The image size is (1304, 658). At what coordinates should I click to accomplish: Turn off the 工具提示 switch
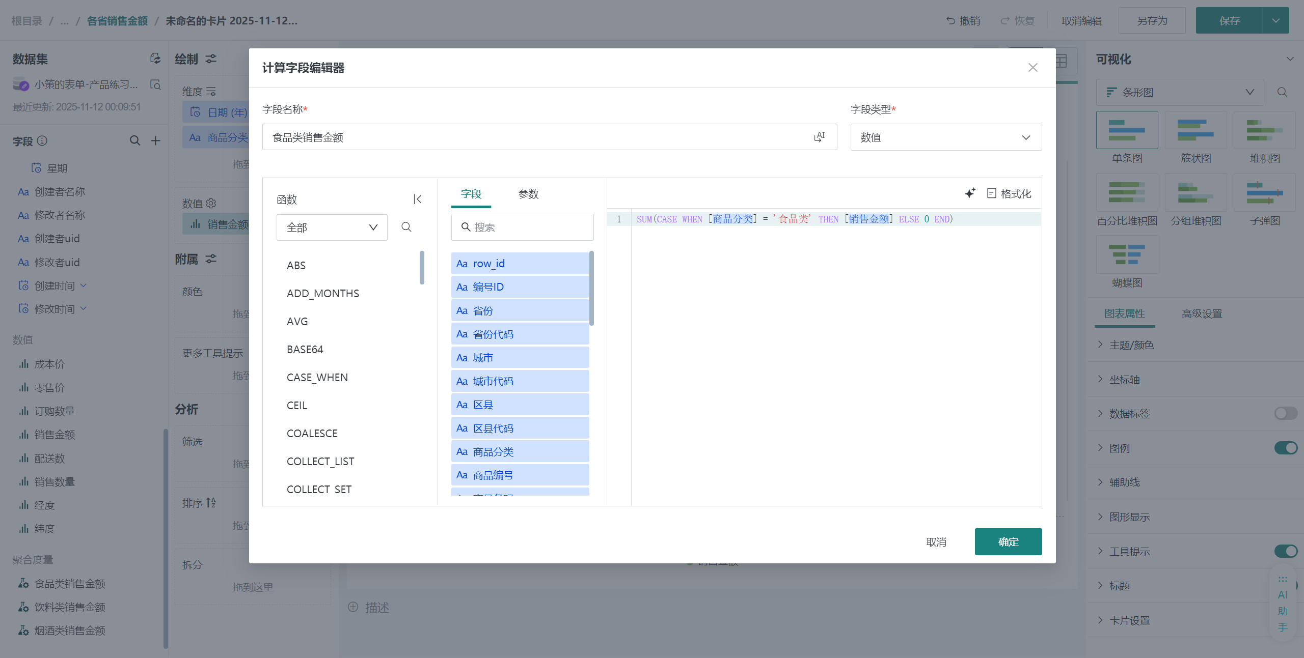1285,551
